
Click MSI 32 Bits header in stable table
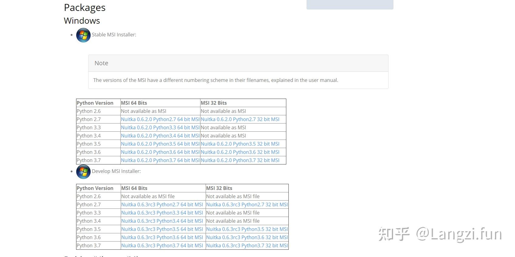click(214, 103)
